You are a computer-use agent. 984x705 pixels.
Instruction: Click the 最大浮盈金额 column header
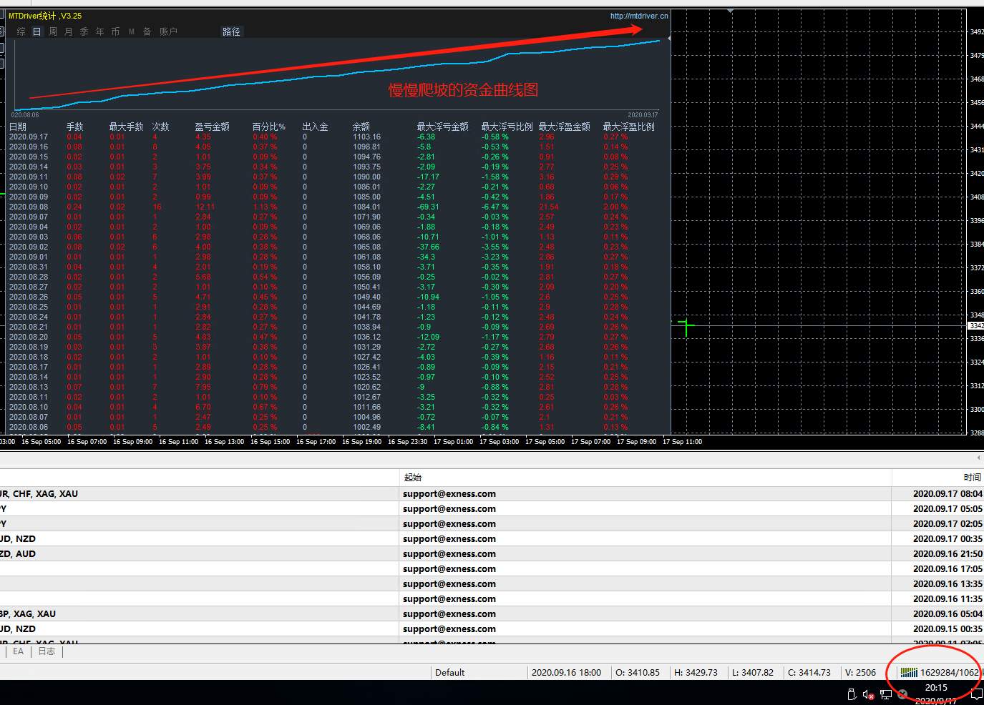point(564,127)
